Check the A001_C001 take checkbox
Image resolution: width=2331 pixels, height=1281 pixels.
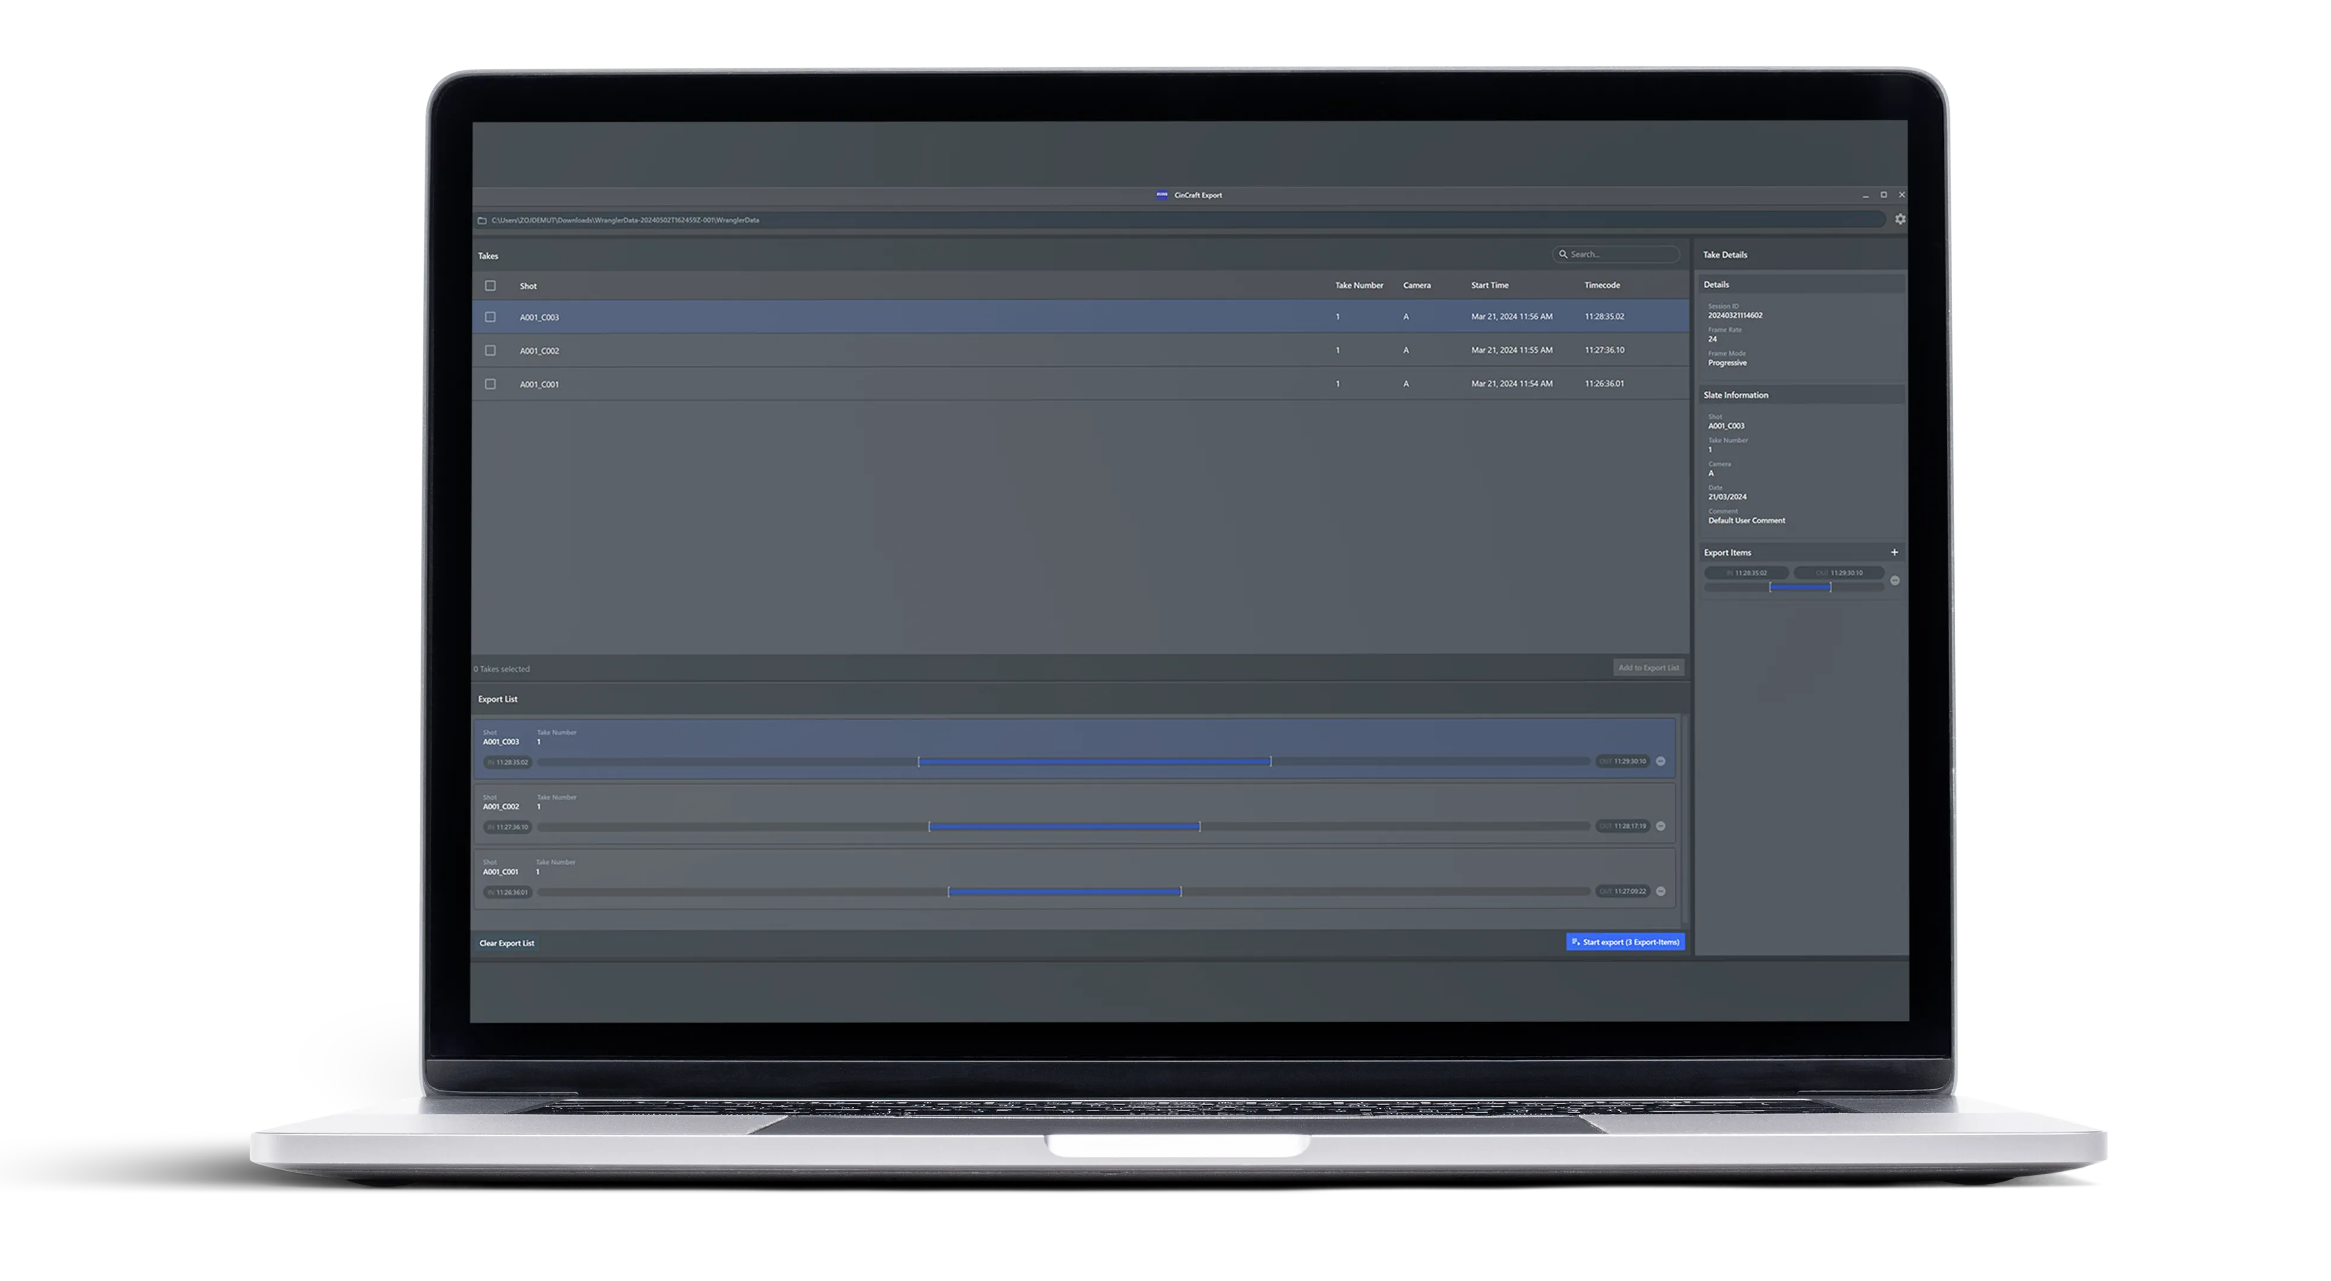click(x=490, y=384)
